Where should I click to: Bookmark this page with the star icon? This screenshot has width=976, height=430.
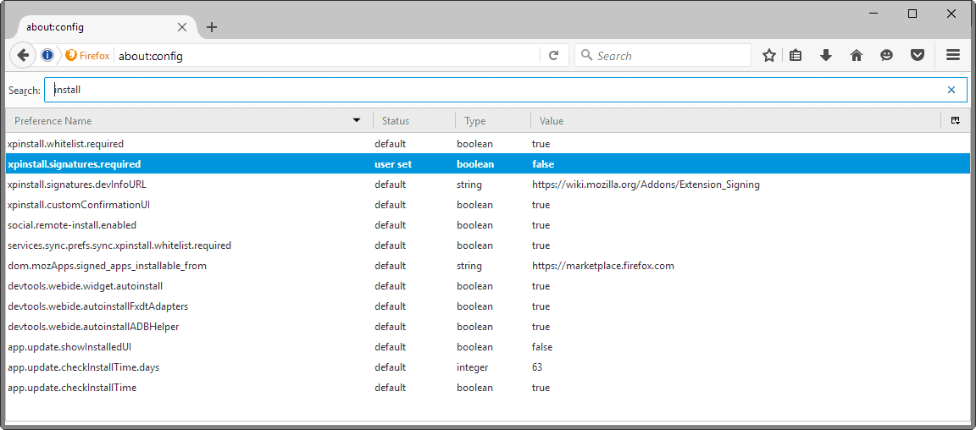[769, 56]
